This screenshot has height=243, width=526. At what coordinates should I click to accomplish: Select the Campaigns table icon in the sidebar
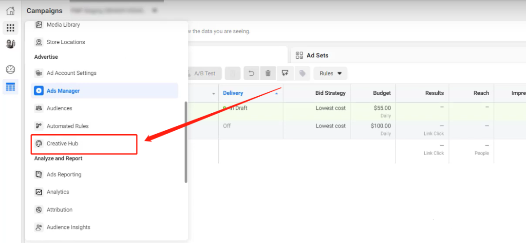(x=10, y=87)
